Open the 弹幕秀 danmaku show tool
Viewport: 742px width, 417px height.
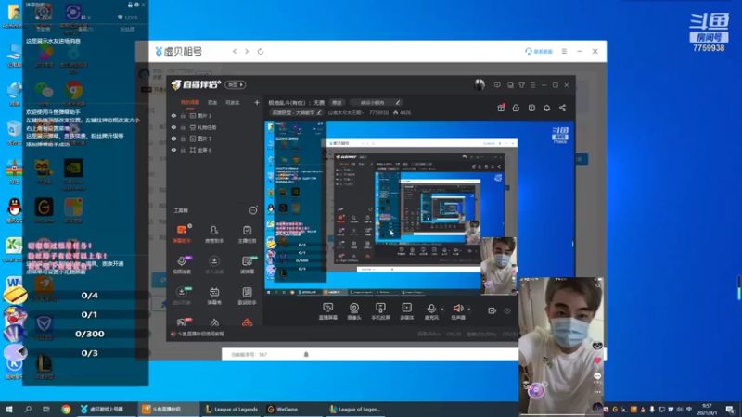(x=214, y=296)
